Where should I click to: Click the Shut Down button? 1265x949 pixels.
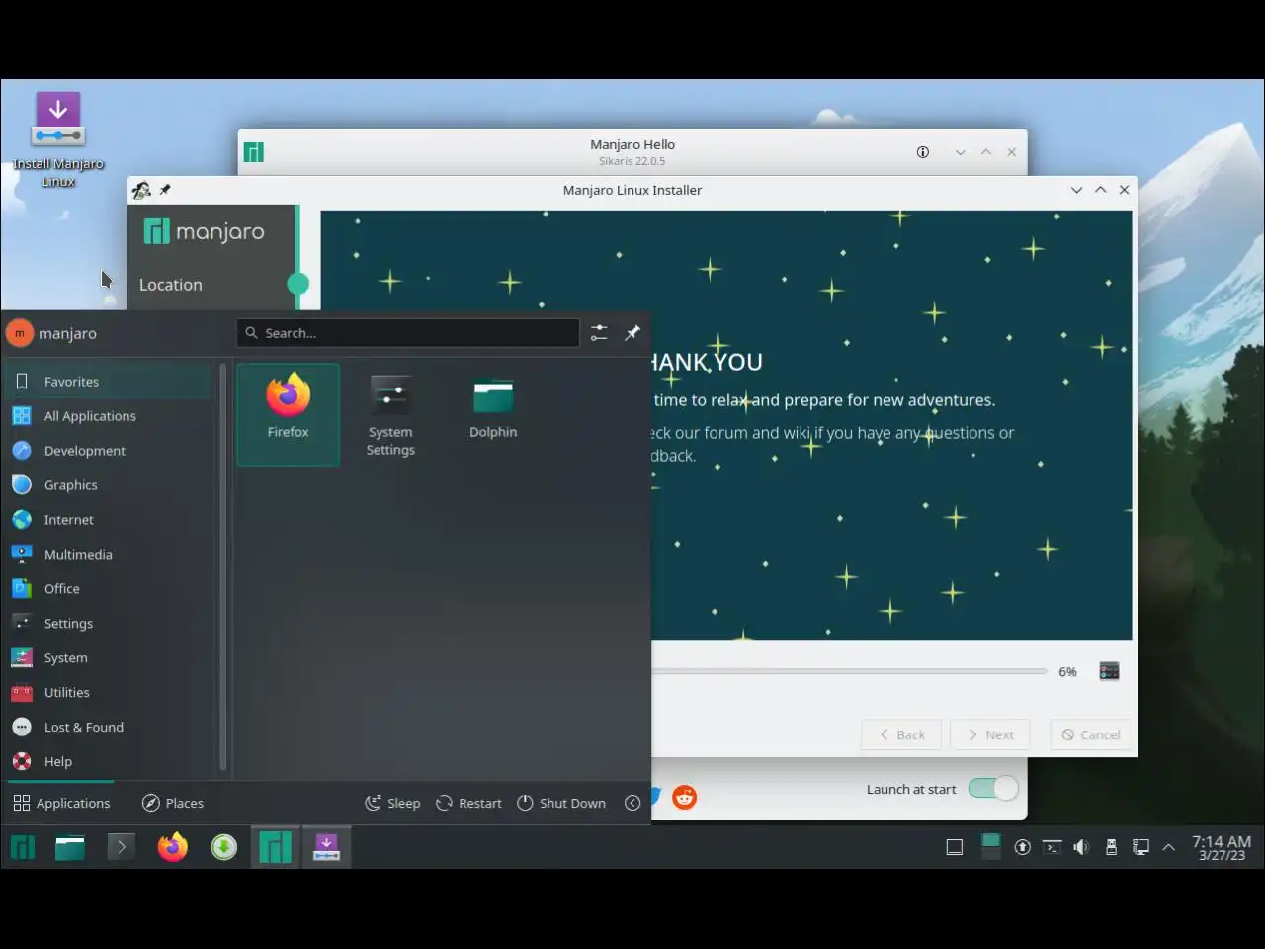(x=561, y=803)
